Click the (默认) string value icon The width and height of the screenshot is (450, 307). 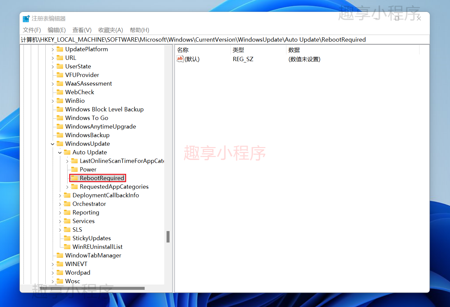tap(180, 59)
